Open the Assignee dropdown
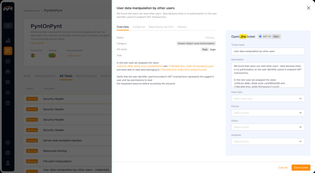Image resolution: width=315 pixels, height=173 pixels. tap(268, 142)
